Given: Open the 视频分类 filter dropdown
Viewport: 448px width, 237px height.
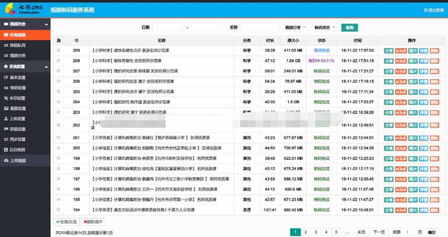Looking at the screenshot, I should click(x=295, y=27).
